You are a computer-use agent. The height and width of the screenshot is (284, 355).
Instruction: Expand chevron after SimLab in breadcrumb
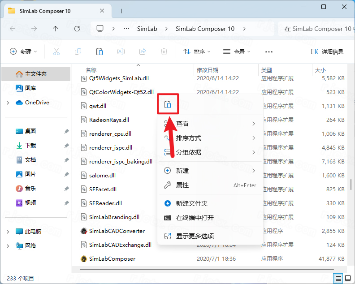[166, 29]
